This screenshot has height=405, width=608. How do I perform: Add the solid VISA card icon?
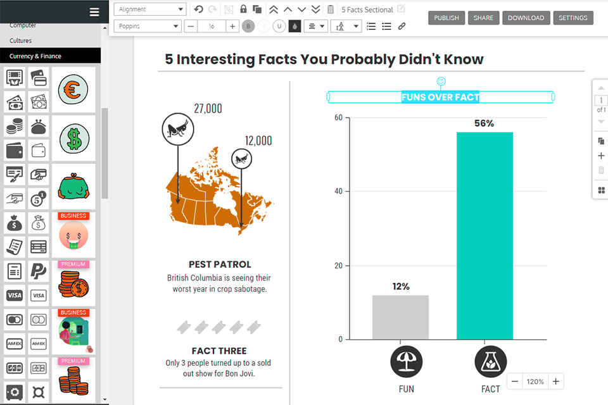pos(15,296)
